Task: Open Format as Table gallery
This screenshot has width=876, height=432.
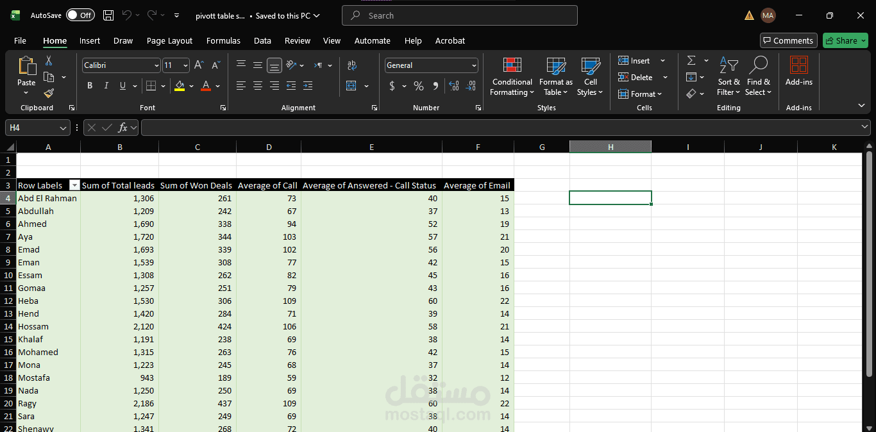Action: coord(556,77)
